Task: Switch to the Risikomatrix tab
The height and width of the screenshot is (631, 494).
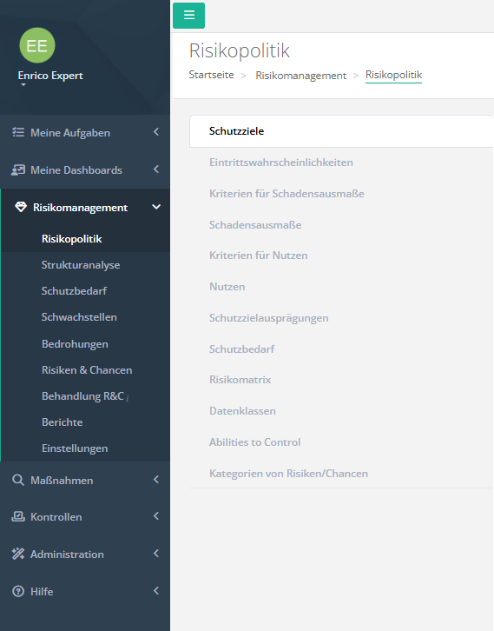Action: 240,380
